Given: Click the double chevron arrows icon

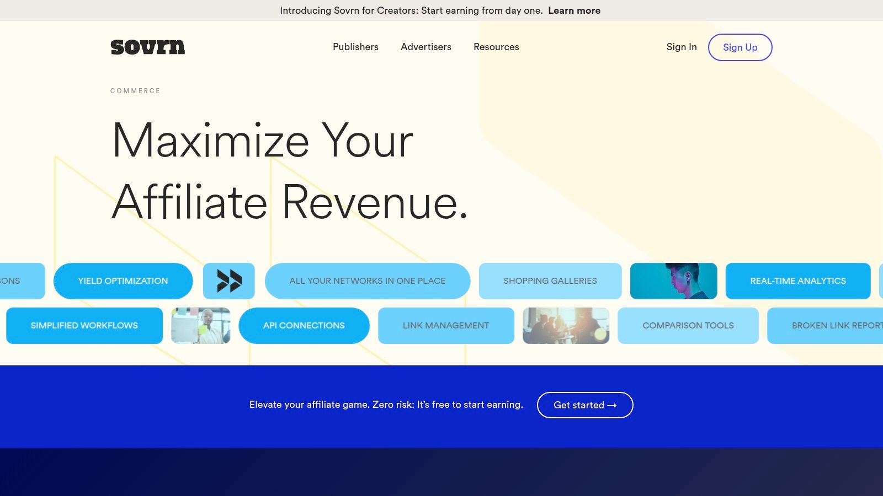Looking at the screenshot, I should [x=229, y=281].
